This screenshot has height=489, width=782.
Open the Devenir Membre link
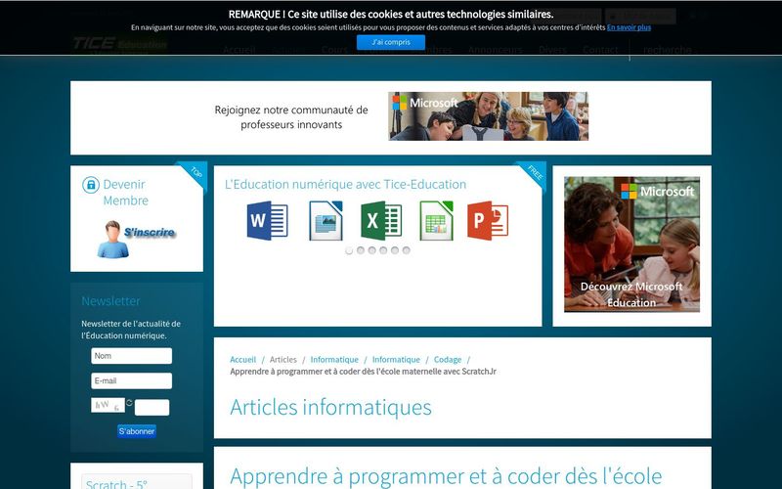(126, 192)
